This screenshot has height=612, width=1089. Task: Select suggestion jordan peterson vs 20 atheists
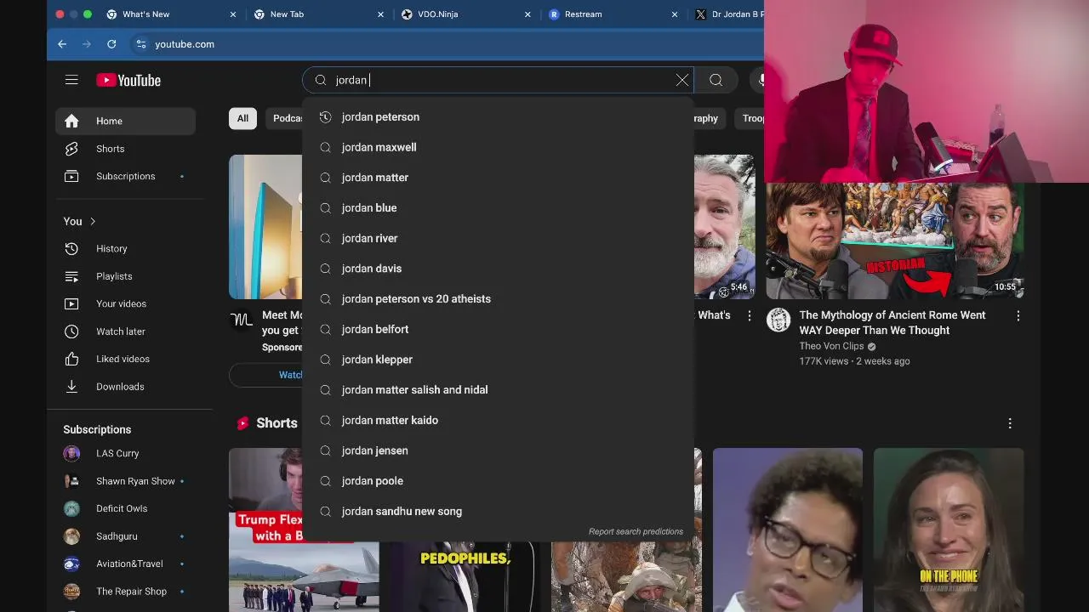point(498,299)
